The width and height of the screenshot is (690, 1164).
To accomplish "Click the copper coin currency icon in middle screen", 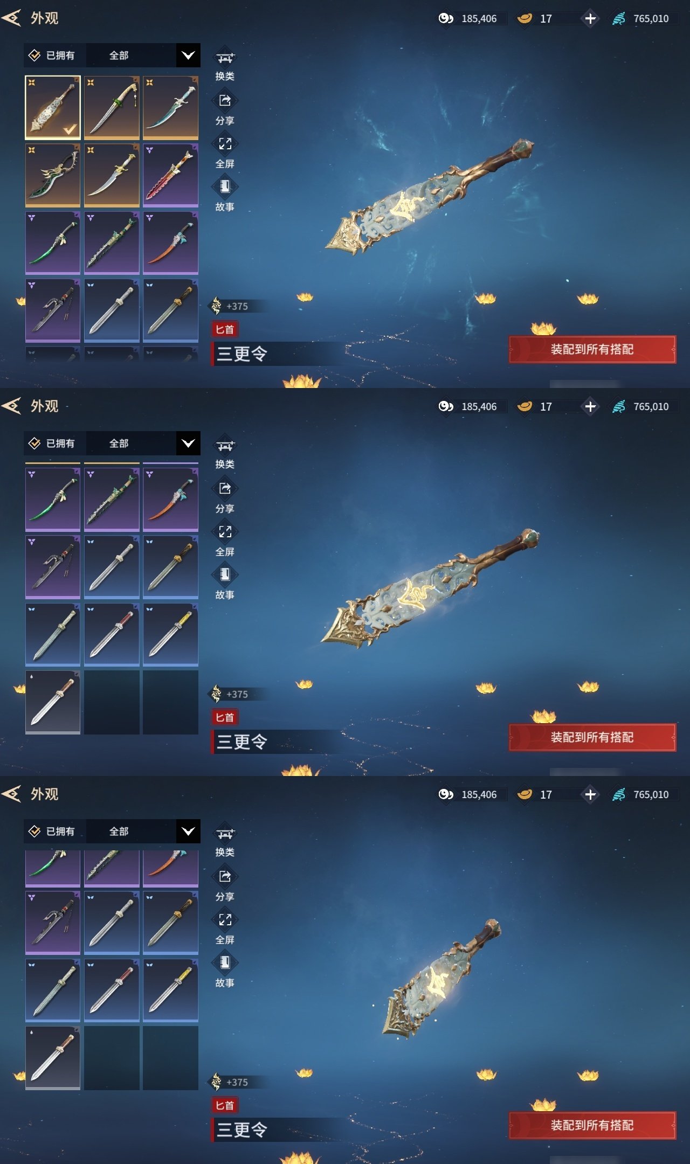I will pyautogui.click(x=446, y=406).
